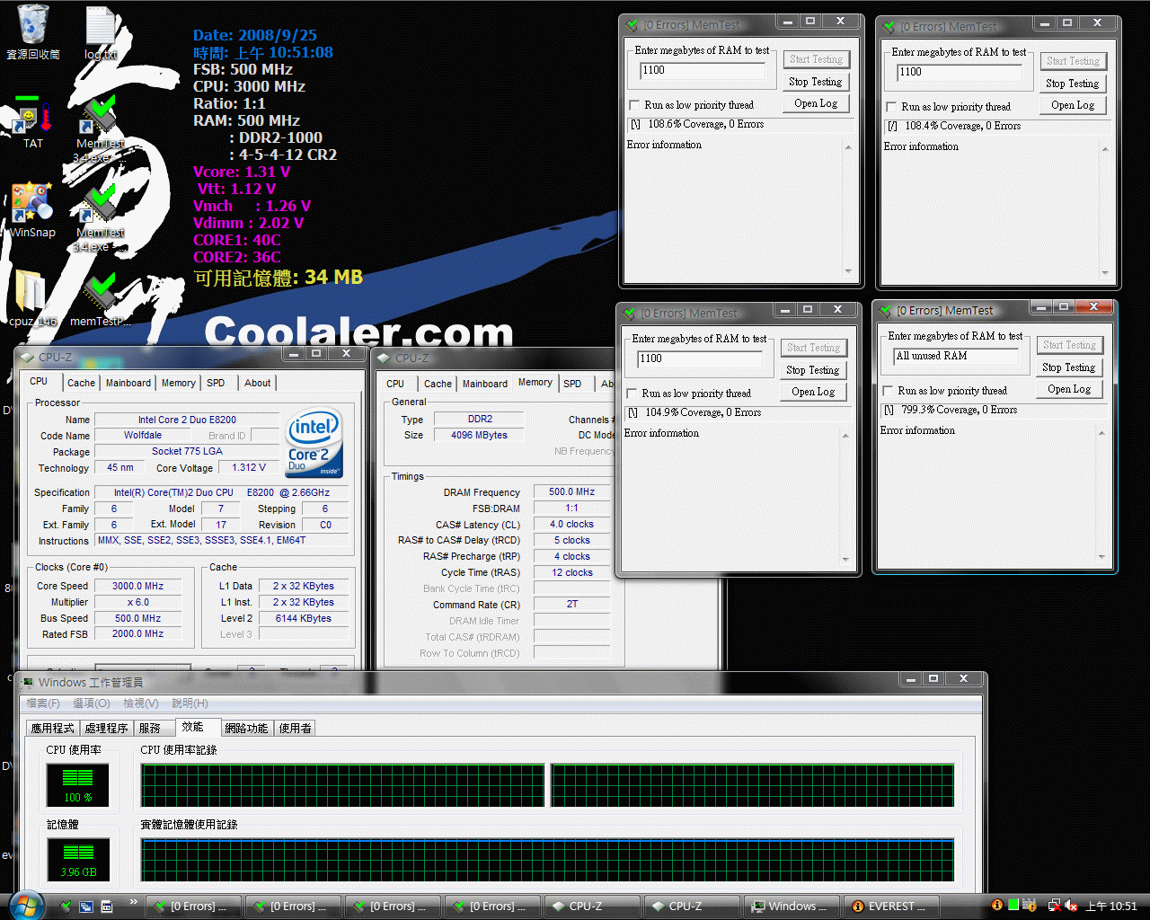Click the 500.0 MHz DRAM Frequency value
Viewport: 1150px width, 920px height.
[x=571, y=492]
